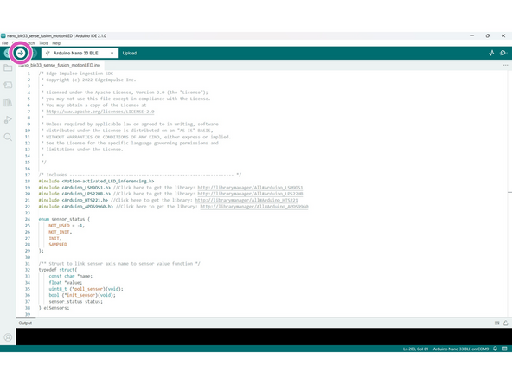Open the Sketchbook folder panel
Viewport: 512px width, 384px height.
(x=8, y=68)
